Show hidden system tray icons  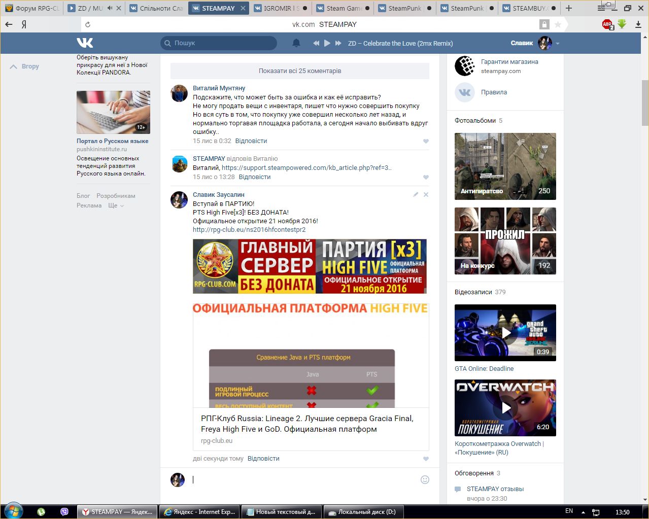click(x=583, y=512)
